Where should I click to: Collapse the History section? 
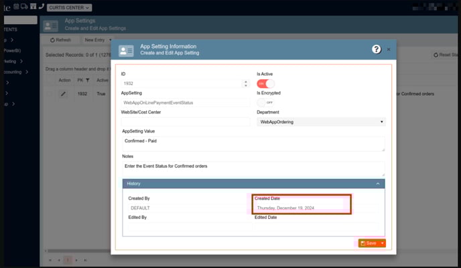click(377, 183)
